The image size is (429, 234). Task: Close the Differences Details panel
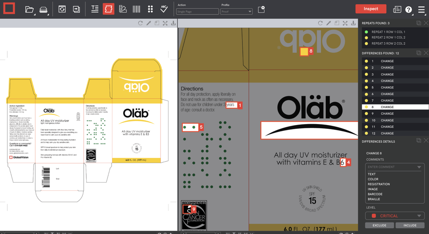[426, 140]
